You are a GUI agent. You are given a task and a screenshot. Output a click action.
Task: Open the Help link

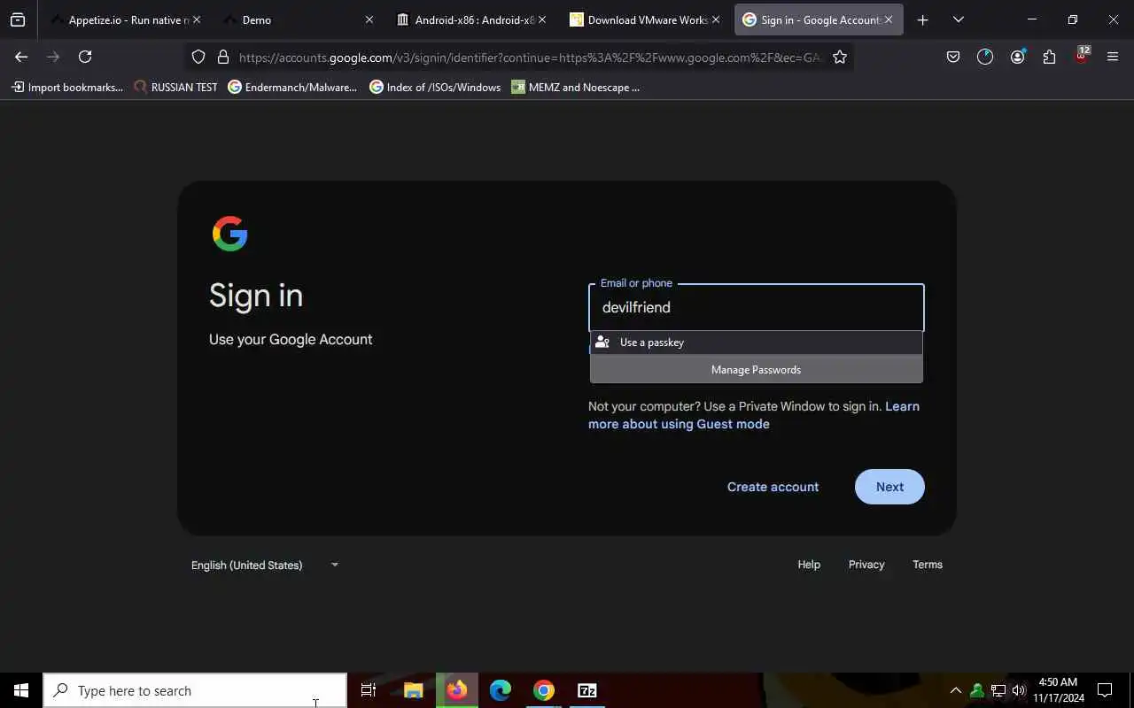coord(809,565)
